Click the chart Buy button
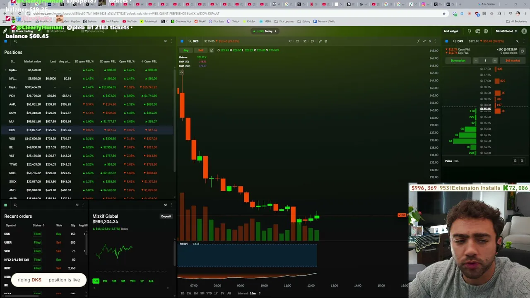Viewport: 530px width, 298px height. (186, 50)
